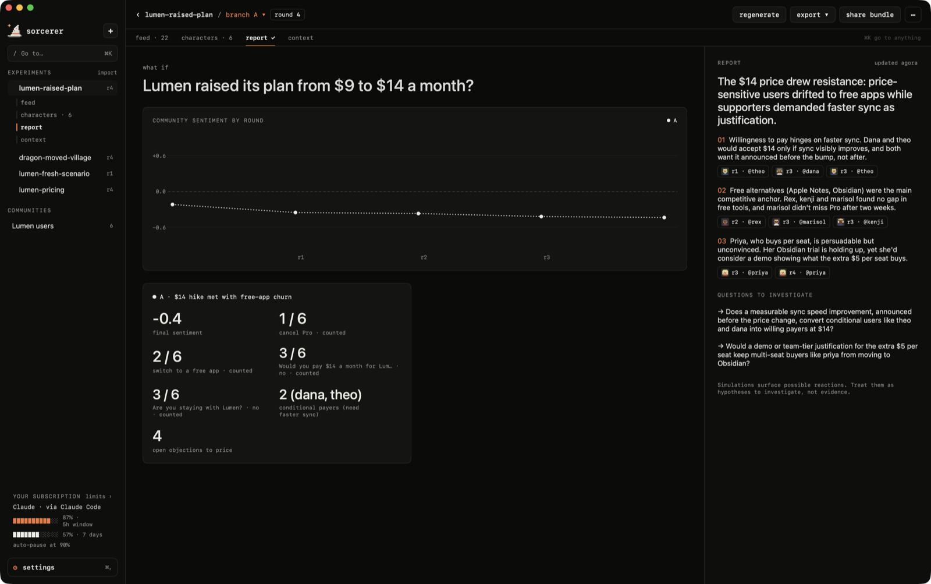Image resolution: width=931 pixels, height=584 pixels.
Task: Open the r3 @kenji citation chip
Action: 860,222
